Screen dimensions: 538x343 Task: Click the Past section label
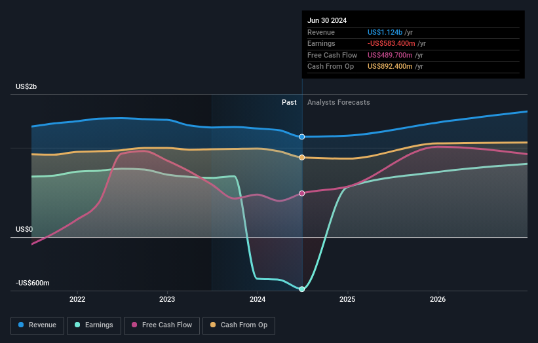(x=289, y=102)
